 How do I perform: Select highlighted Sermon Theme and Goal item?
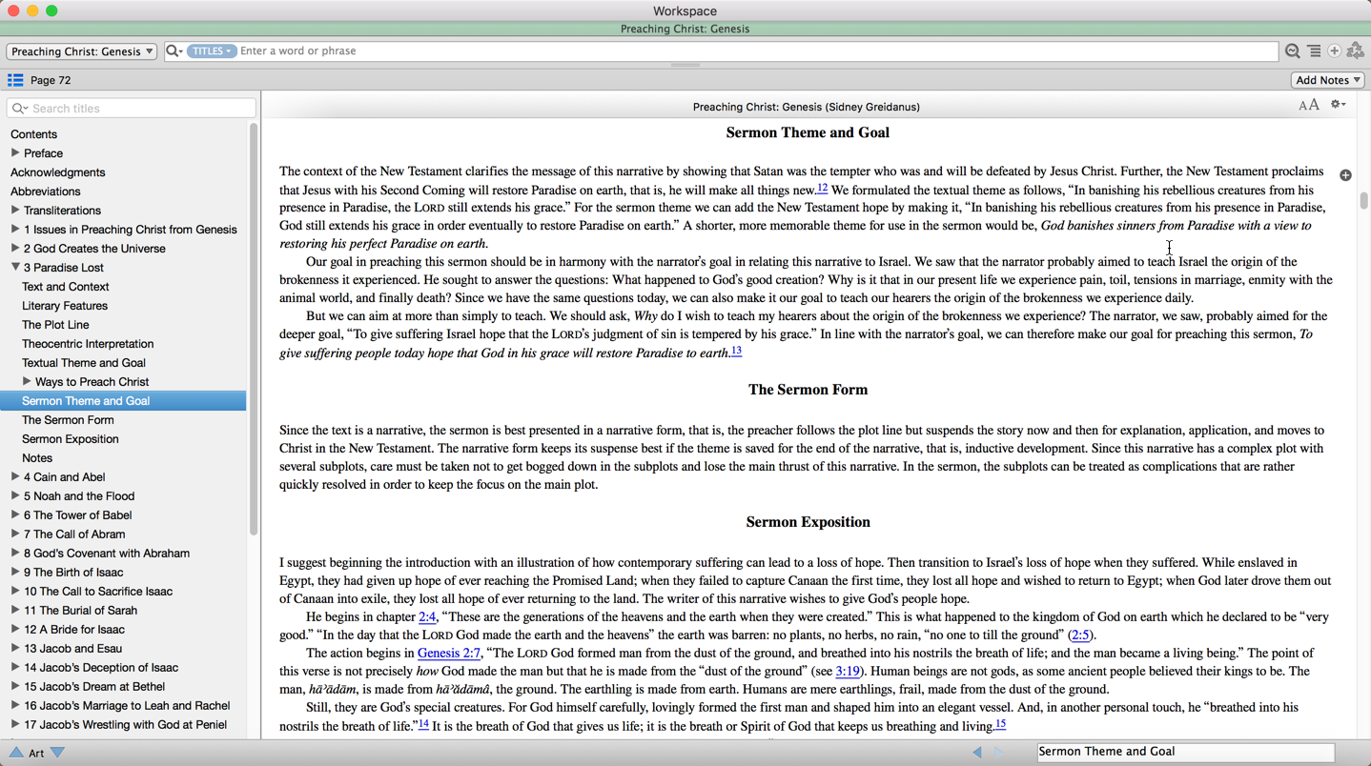(x=123, y=401)
